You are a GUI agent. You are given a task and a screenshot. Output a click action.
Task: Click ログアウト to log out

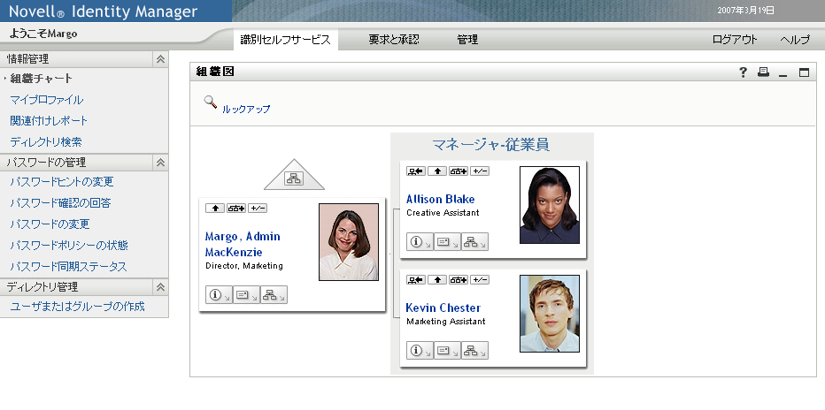pyautogui.click(x=735, y=40)
